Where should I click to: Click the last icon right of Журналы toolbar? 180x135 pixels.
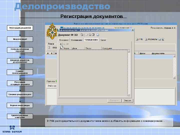[163, 39]
